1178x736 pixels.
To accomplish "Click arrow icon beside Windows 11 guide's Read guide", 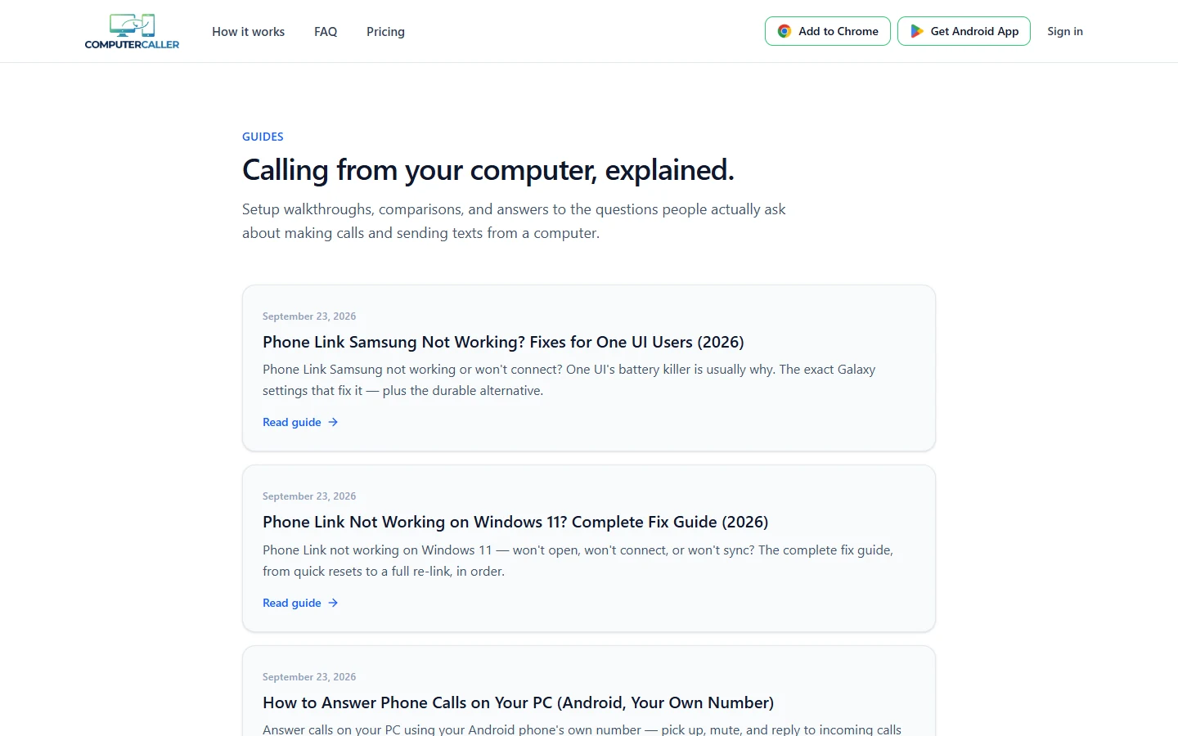I will (x=333, y=603).
